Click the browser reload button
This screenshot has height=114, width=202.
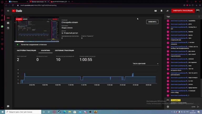click(x=13, y=5)
